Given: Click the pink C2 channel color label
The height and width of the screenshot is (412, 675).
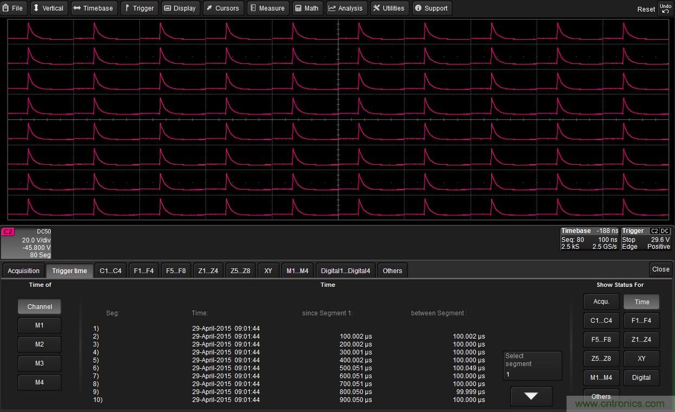Looking at the screenshot, I should pyautogui.click(x=8, y=231).
